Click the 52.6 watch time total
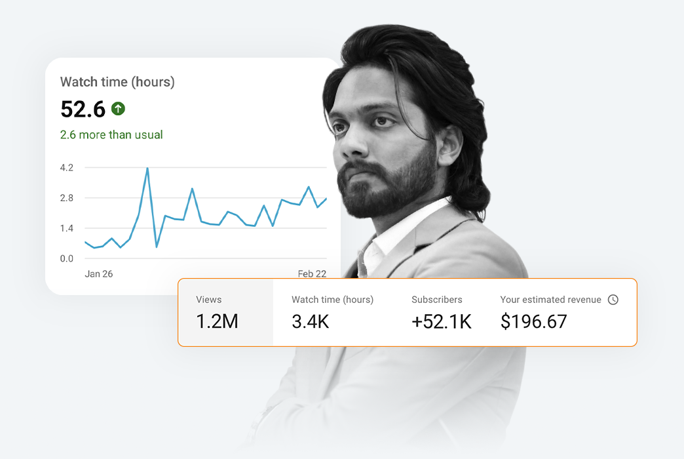The height and width of the screenshot is (459, 684). 83,109
